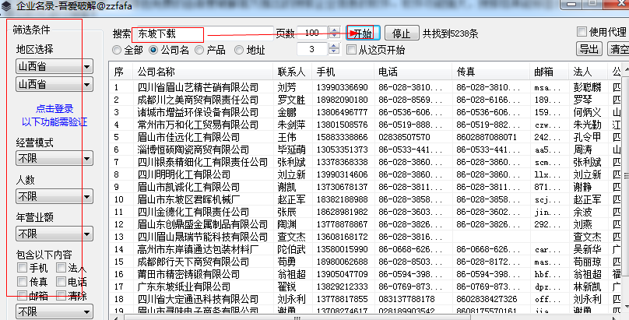Image resolution: width=629 pixels, height=320 pixels.
Task: Click the 清空 button beside 导出
Action: pos(618,49)
